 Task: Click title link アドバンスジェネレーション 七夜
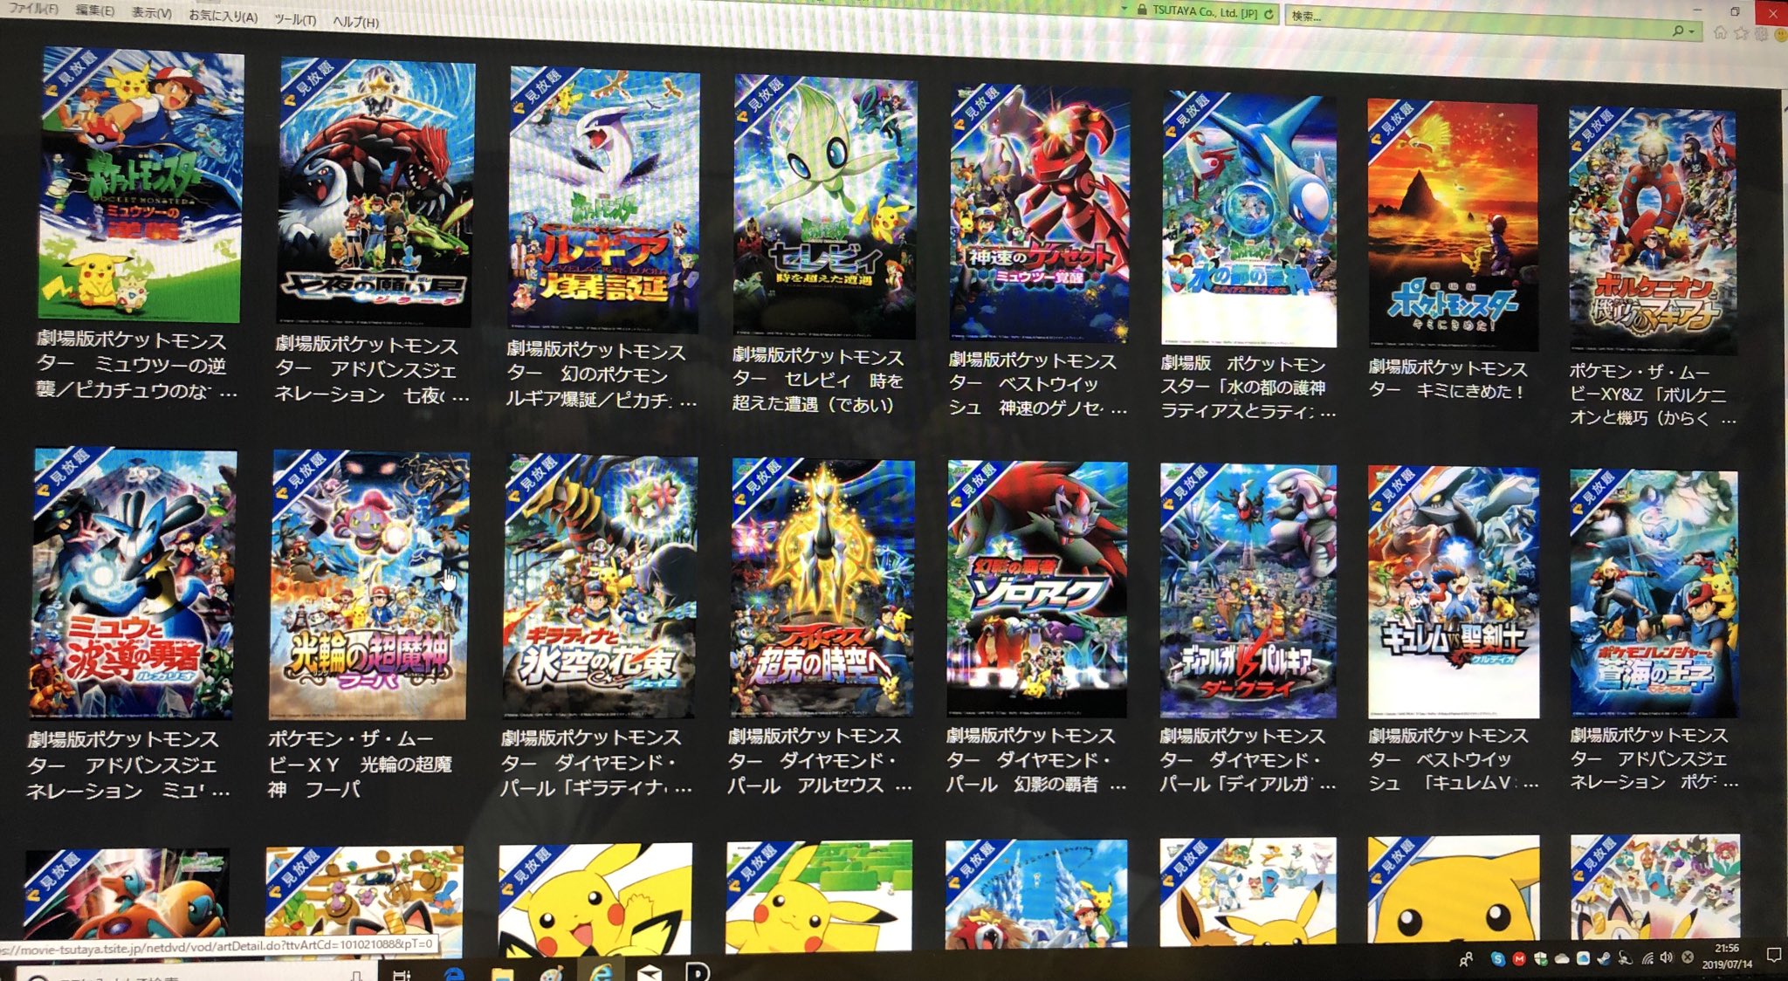tap(372, 370)
